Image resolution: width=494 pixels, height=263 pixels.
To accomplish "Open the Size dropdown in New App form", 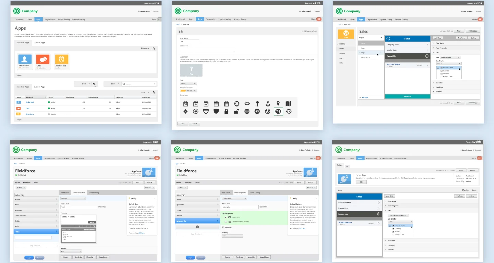I will click(188, 83).
